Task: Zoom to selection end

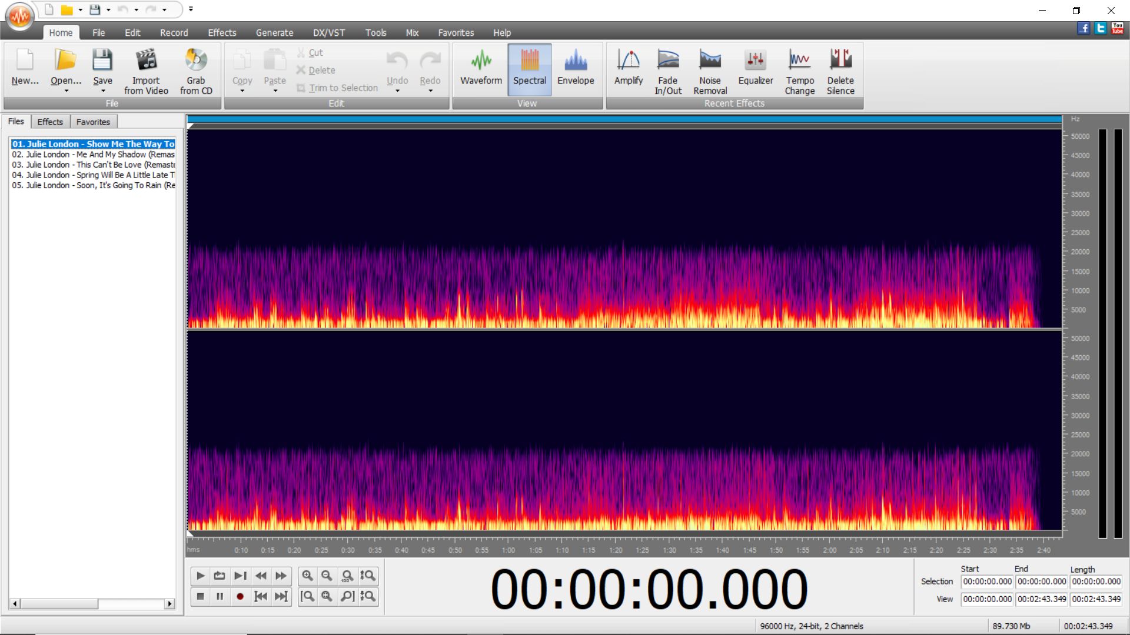Action: [347, 596]
